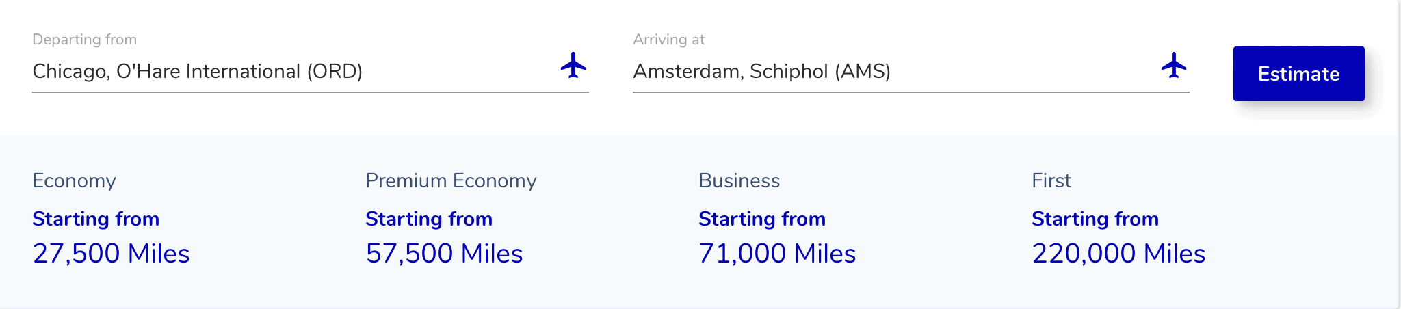Select the Business cabin heading

coord(739,180)
